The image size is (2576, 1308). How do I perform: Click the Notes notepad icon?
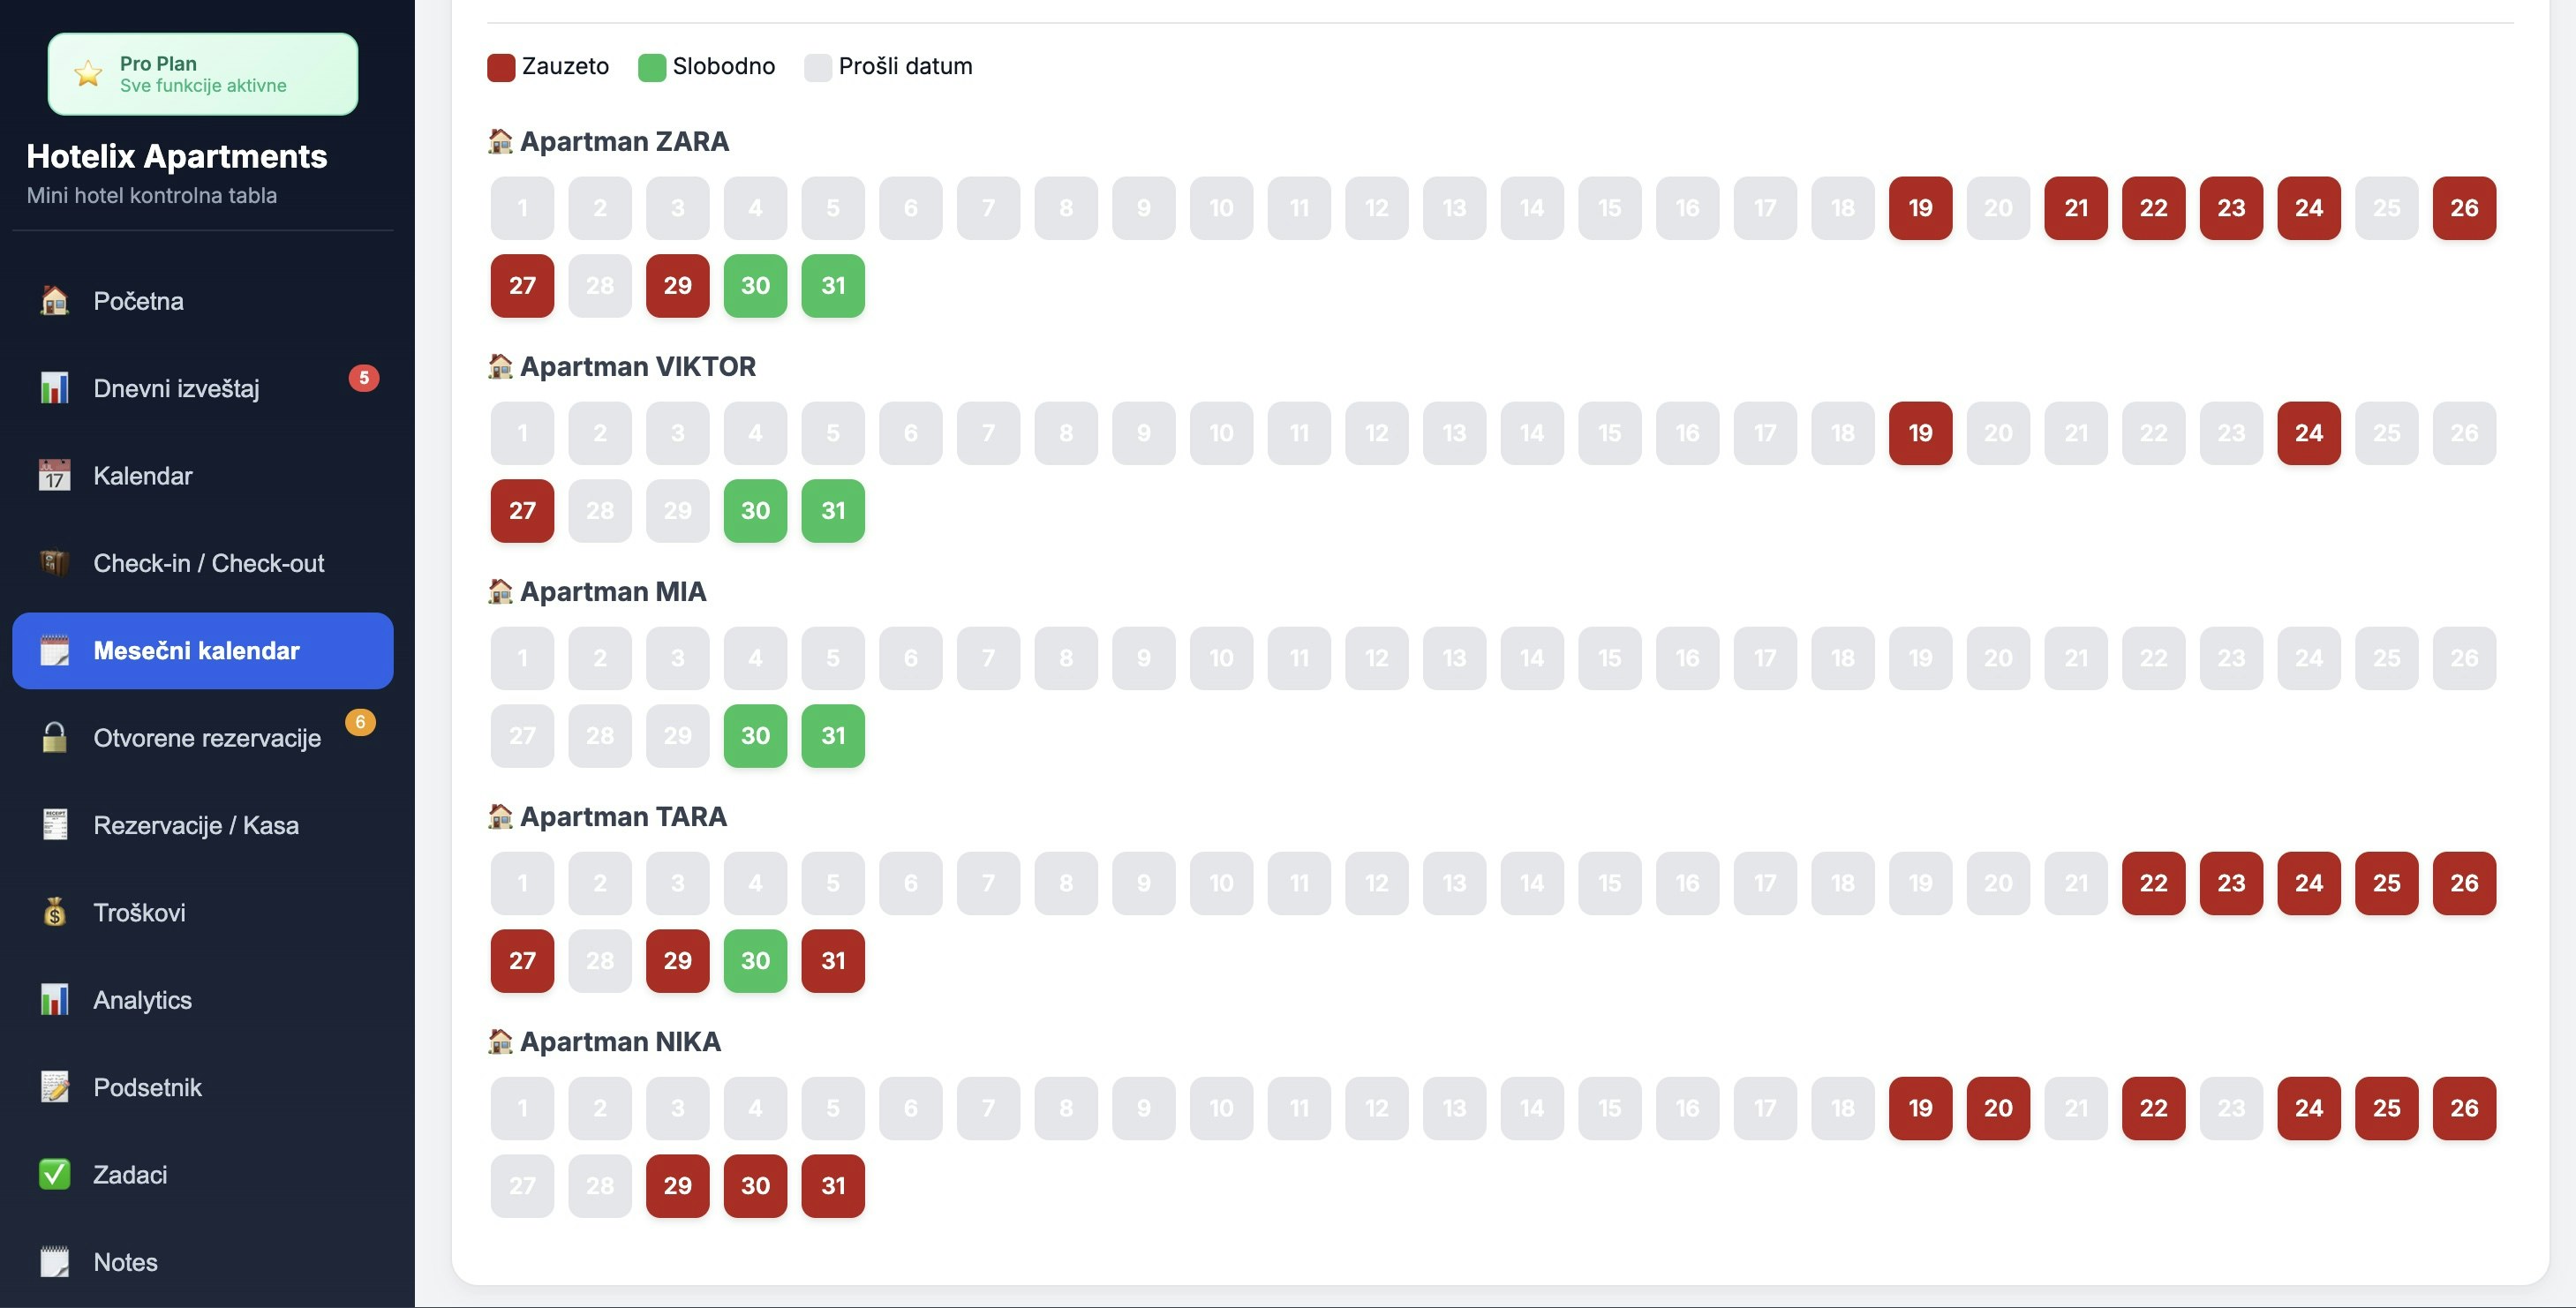click(x=55, y=1262)
